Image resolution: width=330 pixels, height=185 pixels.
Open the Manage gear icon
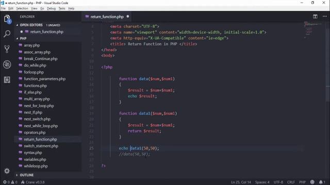7,171
